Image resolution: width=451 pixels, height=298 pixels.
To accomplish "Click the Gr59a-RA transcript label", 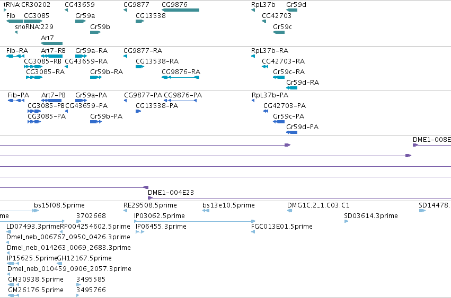I will [x=92, y=51].
